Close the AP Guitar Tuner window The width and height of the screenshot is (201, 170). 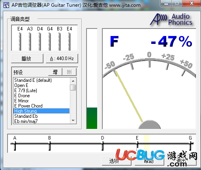[x=192, y=4]
